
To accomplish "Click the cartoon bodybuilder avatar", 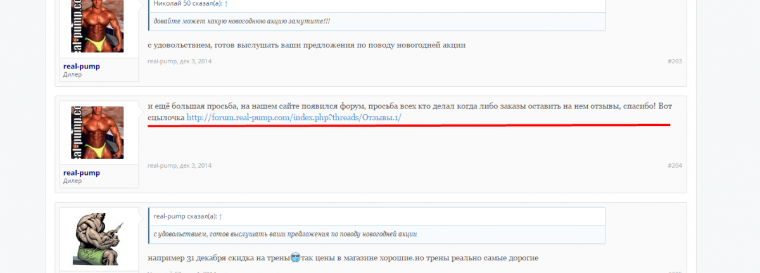I will [97, 239].
